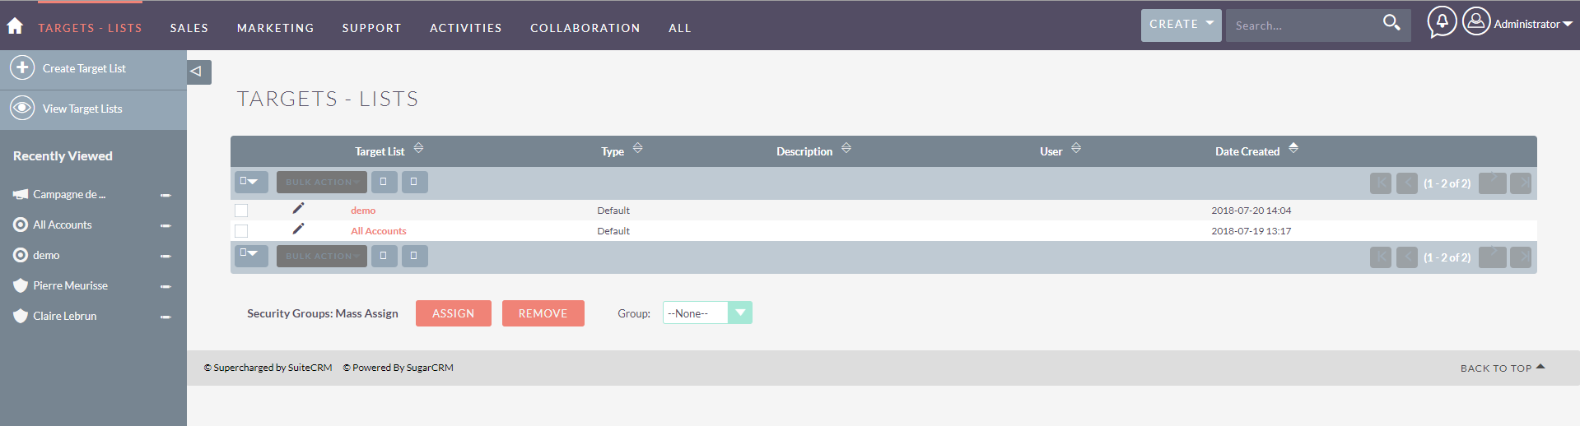Click the search magnifier icon
This screenshot has width=1580, height=426.
pos(1391,23)
